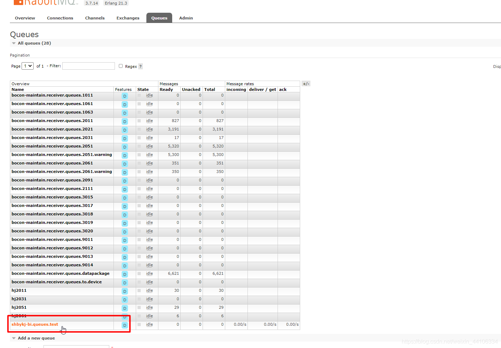Click the D badge of shbykj-bi.queues.test row
Screen dimensions: 501x348
125,325
